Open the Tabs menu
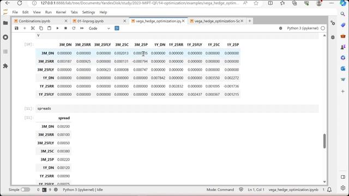The width and height of the screenshot is (349, 196). click(x=74, y=12)
